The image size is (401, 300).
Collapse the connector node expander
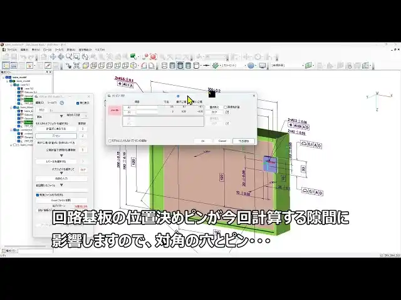coord(11,130)
